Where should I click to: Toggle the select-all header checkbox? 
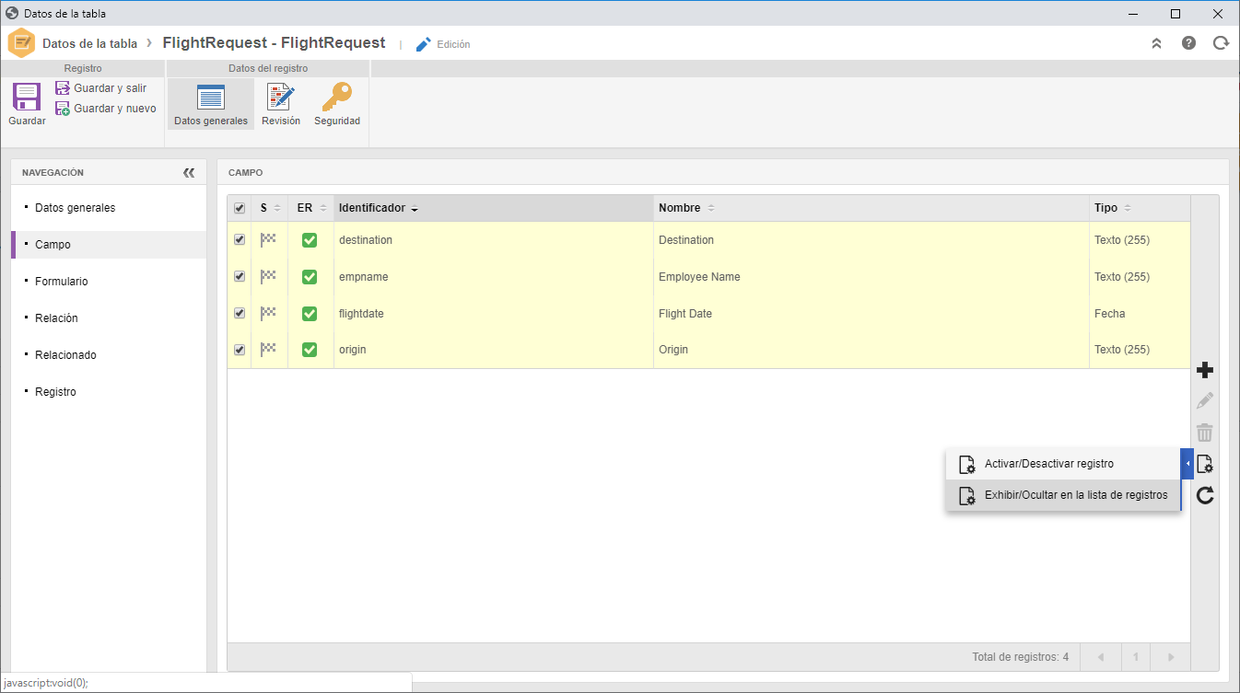[240, 208]
